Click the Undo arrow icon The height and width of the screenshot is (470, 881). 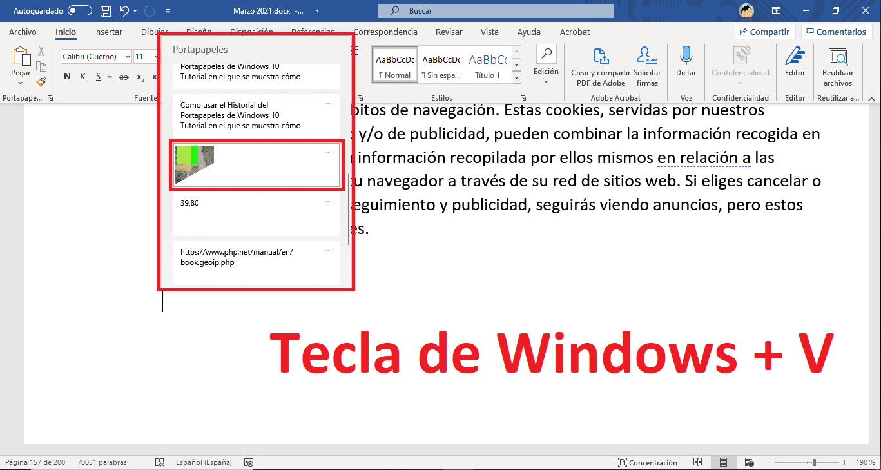tap(124, 10)
